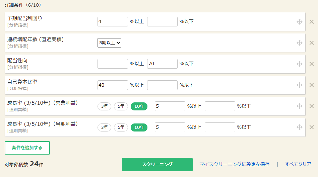Click the drag handle on 連続増配年数 row
The width and height of the screenshot is (319, 177).
click(x=300, y=43)
